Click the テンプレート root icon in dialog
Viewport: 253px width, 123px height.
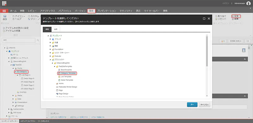[x=51, y=36]
